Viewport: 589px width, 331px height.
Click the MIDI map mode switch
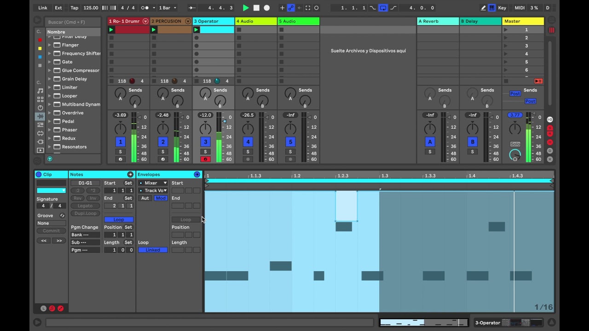click(x=520, y=8)
